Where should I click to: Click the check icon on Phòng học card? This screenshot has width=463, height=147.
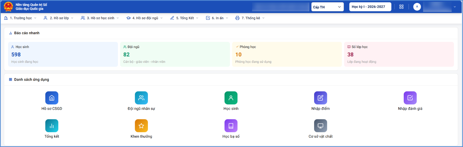pos(237,47)
